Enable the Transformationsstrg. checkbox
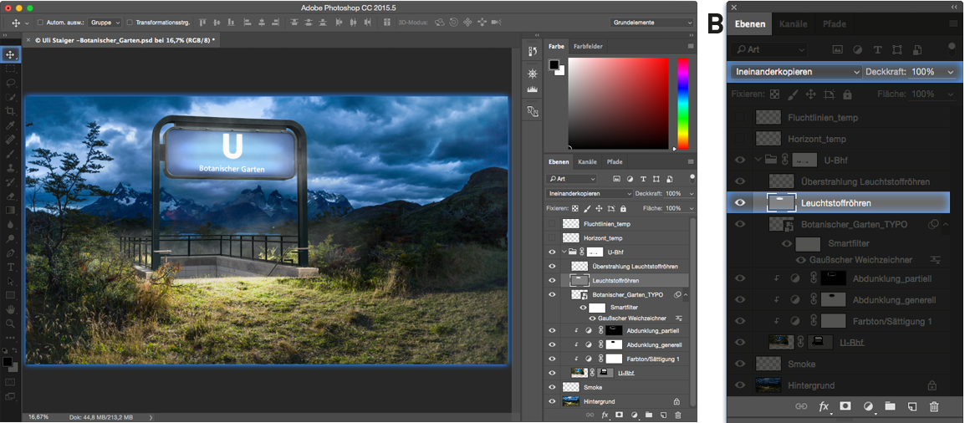 tap(130, 23)
